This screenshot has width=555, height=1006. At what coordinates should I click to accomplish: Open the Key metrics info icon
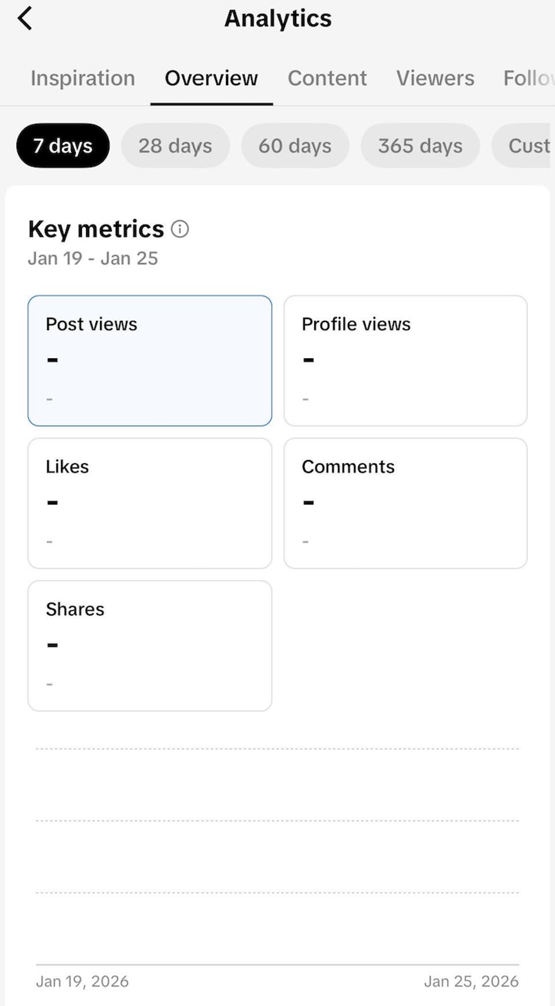tap(180, 229)
